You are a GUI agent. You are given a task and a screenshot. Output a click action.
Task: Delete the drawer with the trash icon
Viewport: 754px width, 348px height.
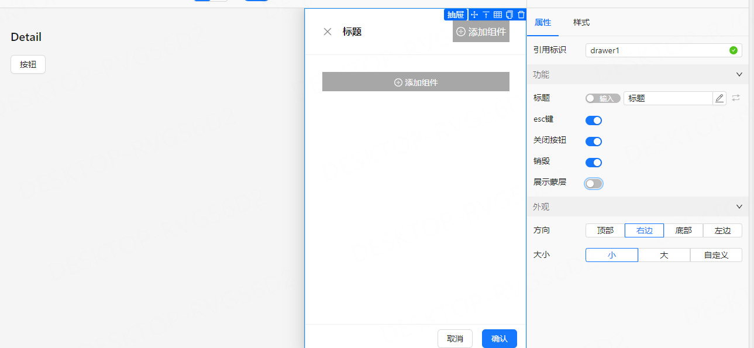[x=521, y=15]
